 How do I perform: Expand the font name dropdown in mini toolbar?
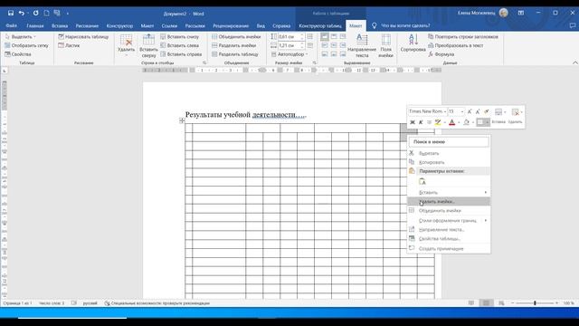(445, 111)
